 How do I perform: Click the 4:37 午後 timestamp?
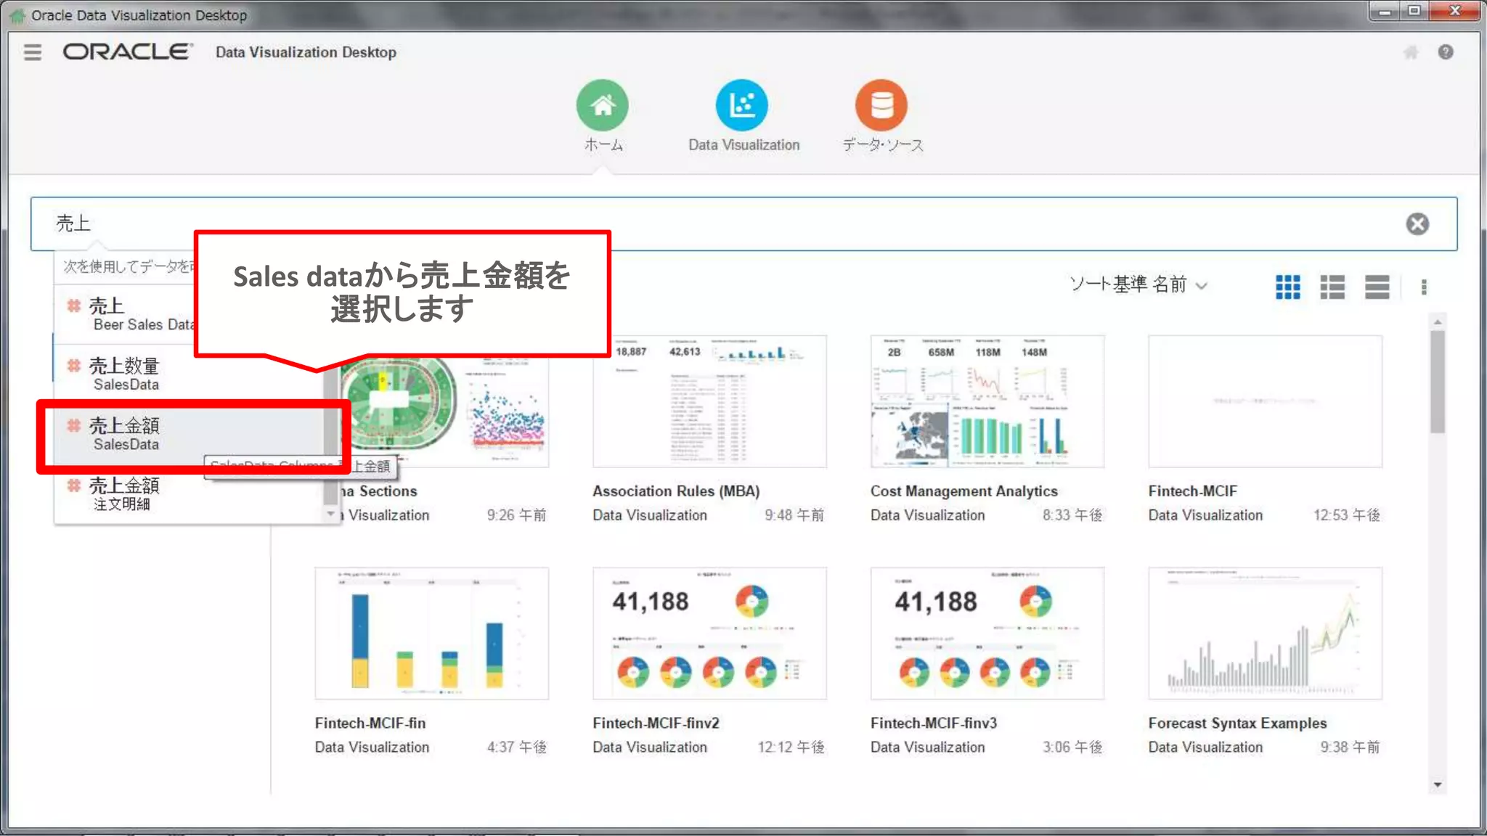coord(516,747)
